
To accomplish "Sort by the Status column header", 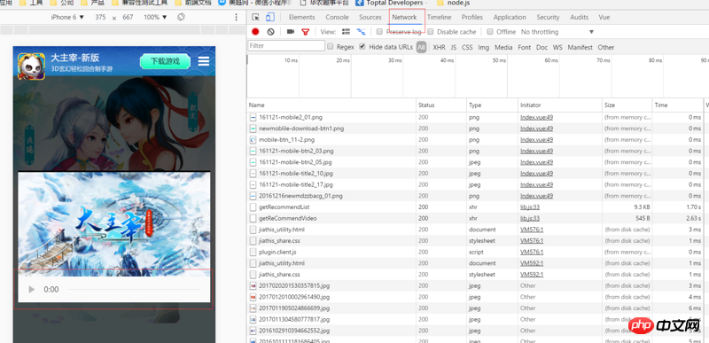I will pos(441,105).
